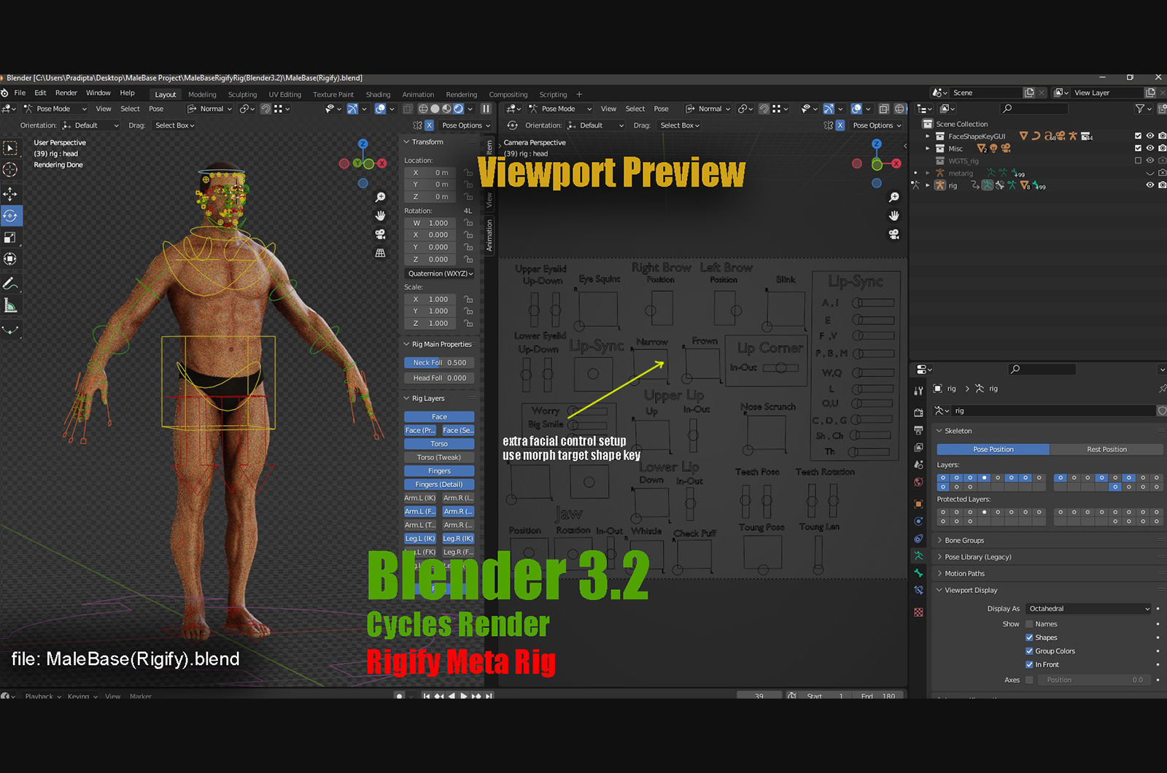Activate the Cursor tool in left toolbar
Screen dimensions: 1167x773
[x=10, y=169]
